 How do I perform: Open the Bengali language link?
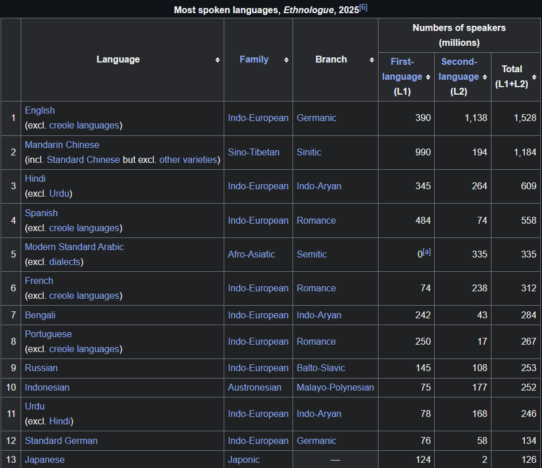coord(40,315)
